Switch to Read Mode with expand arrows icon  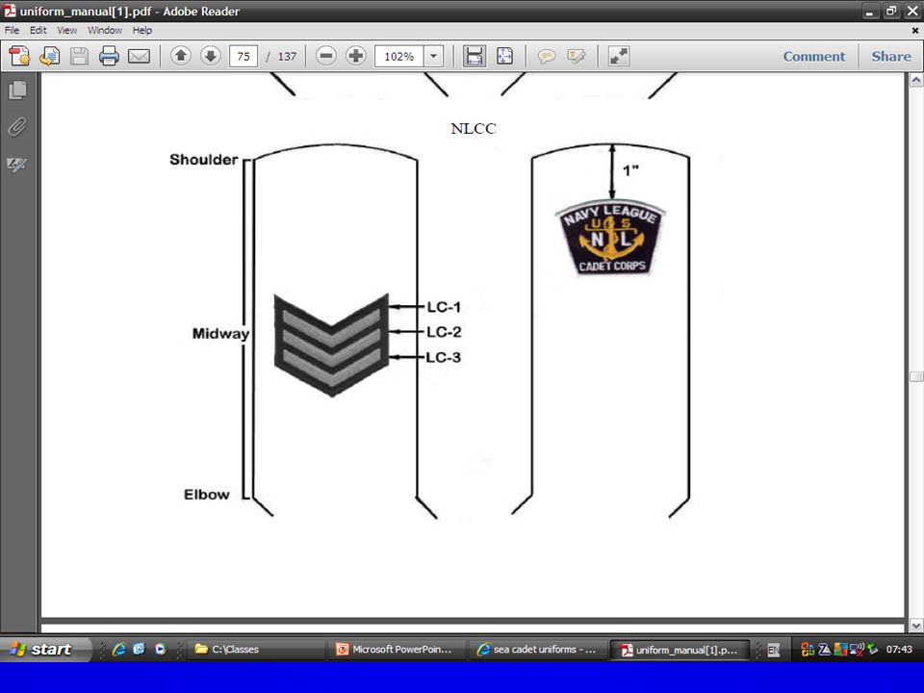[619, 56]
